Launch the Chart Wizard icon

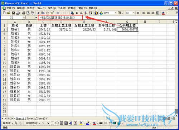tap(96, 13)
